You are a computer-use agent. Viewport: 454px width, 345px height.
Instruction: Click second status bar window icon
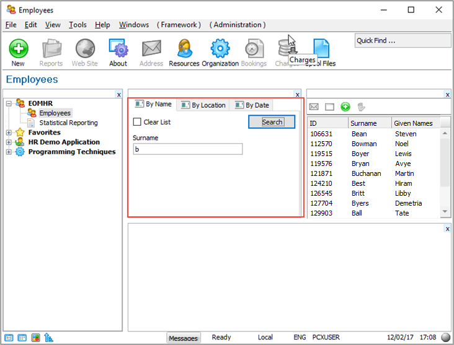click(22, 338)
